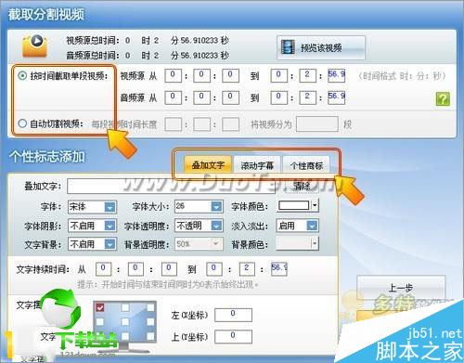
Task: Click the 个性标志添加 heading
Action: 47,156
